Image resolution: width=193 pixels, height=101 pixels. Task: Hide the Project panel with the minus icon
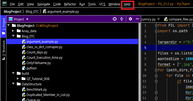click(137, 19)
